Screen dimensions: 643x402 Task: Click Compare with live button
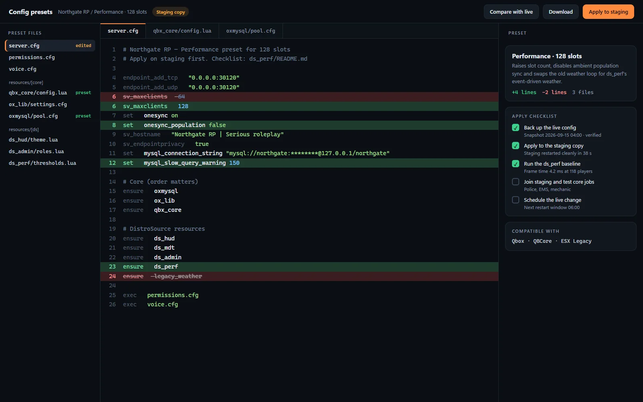click(511, 12)
